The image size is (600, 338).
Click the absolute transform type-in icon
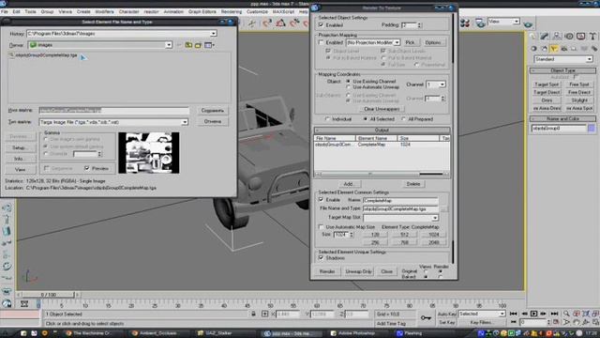(264, 314)
